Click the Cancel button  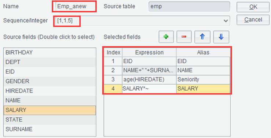[253, 20]
